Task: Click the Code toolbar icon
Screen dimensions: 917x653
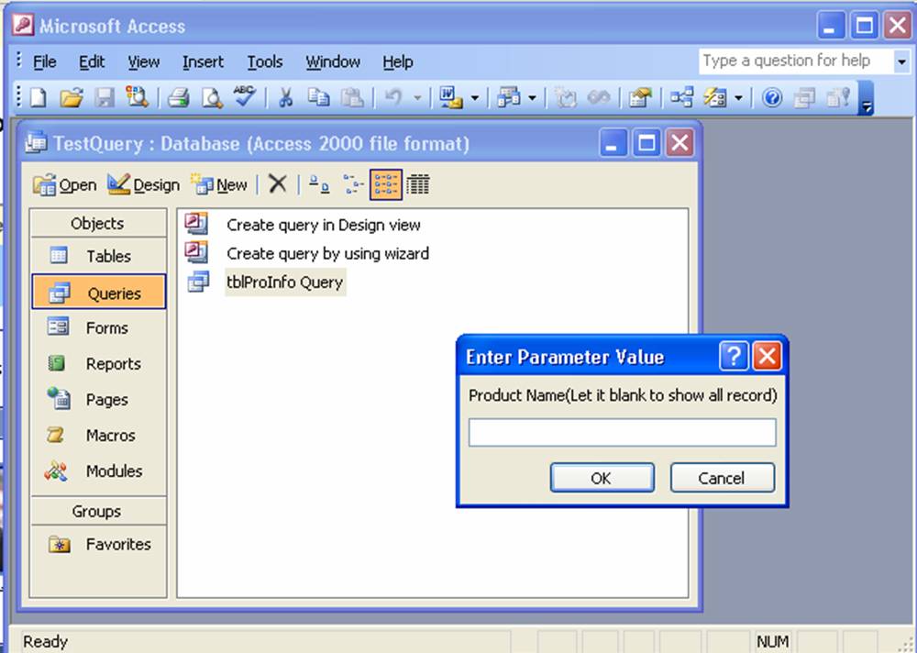Action: pyautogui.click(x=565, y=98)
